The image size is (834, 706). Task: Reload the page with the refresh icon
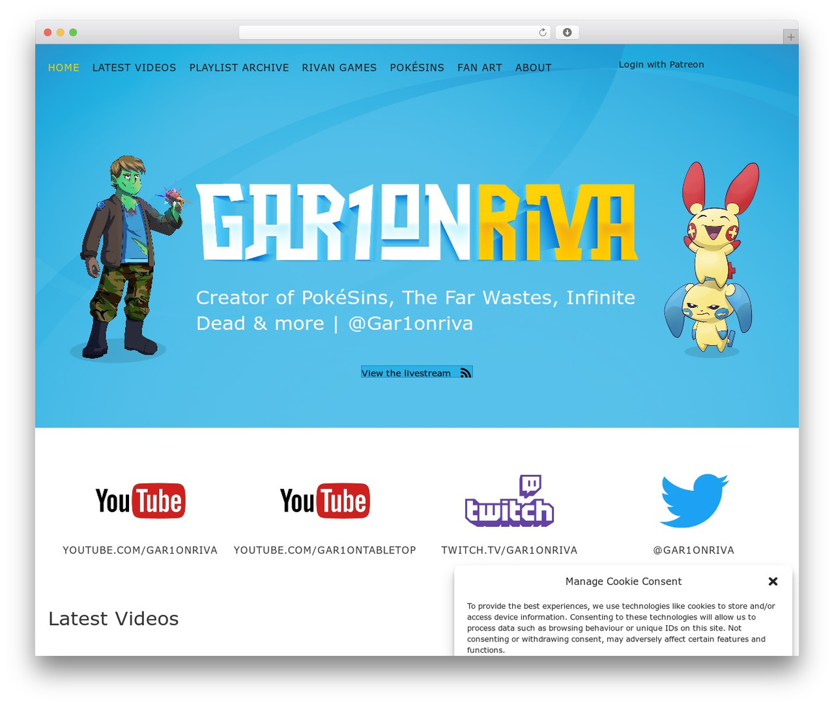pyautogui.click(x=542, y=33)
